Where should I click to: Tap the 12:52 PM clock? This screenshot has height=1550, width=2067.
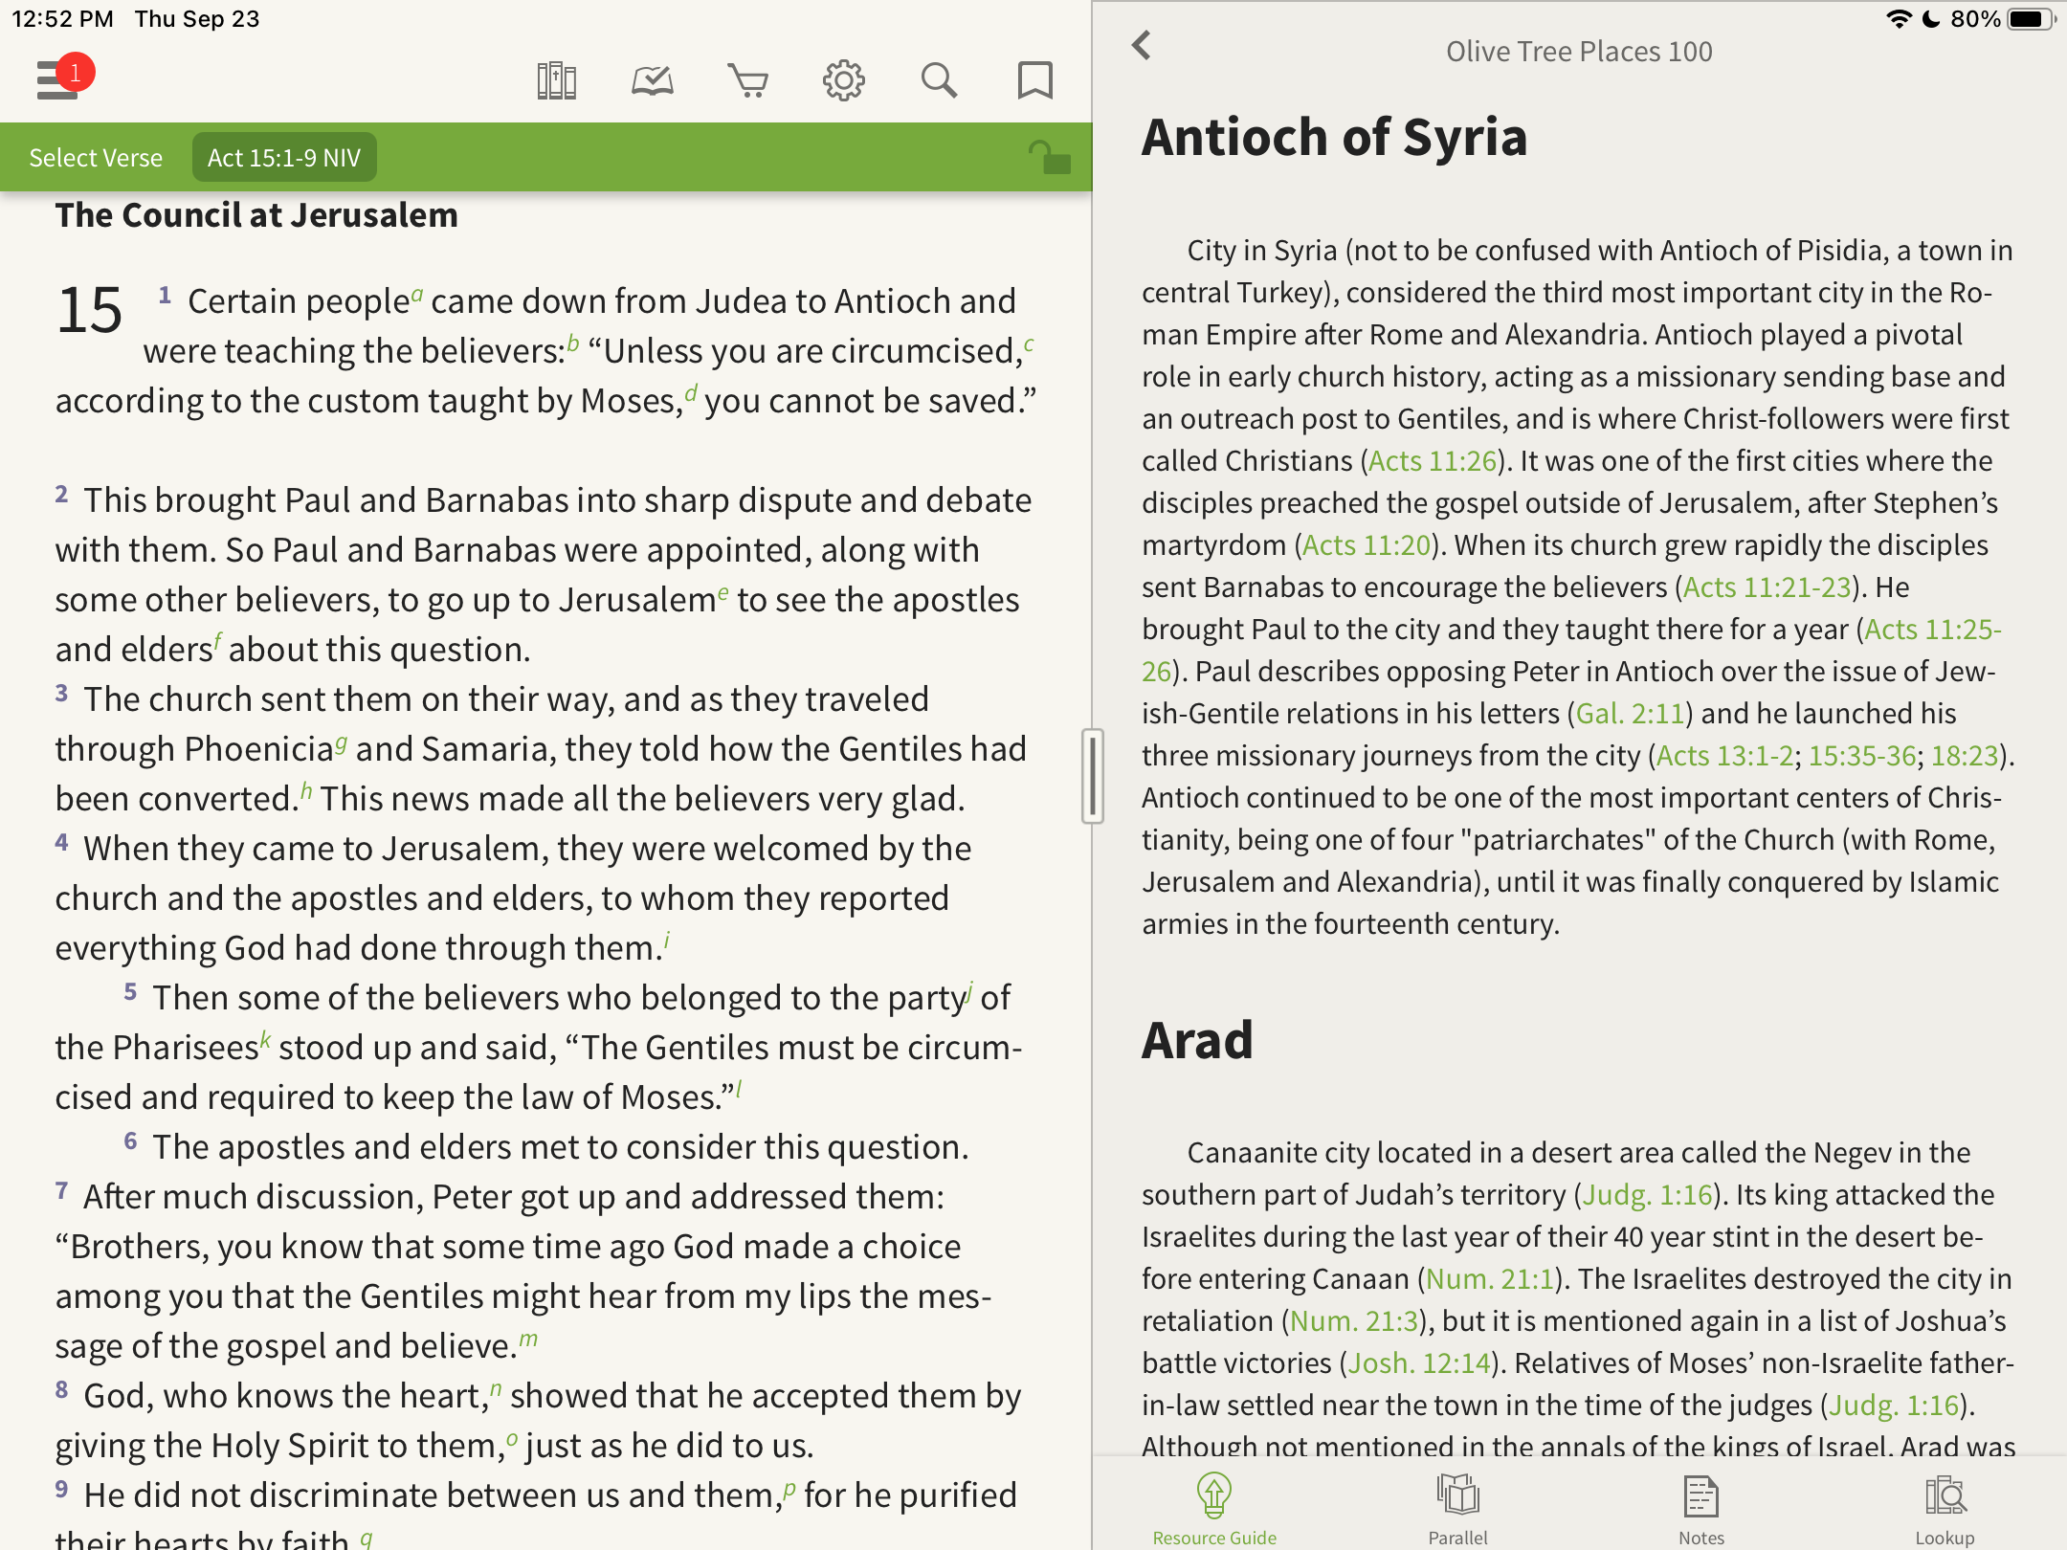tap(62, 19)
